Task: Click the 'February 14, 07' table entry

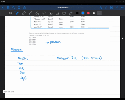Action: tap(39, 19)
